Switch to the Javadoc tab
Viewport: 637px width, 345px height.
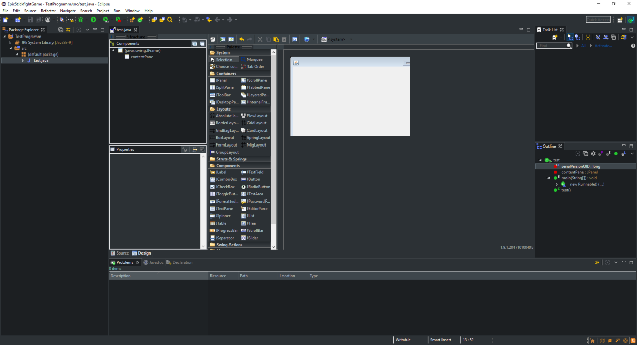coord(153,262)
